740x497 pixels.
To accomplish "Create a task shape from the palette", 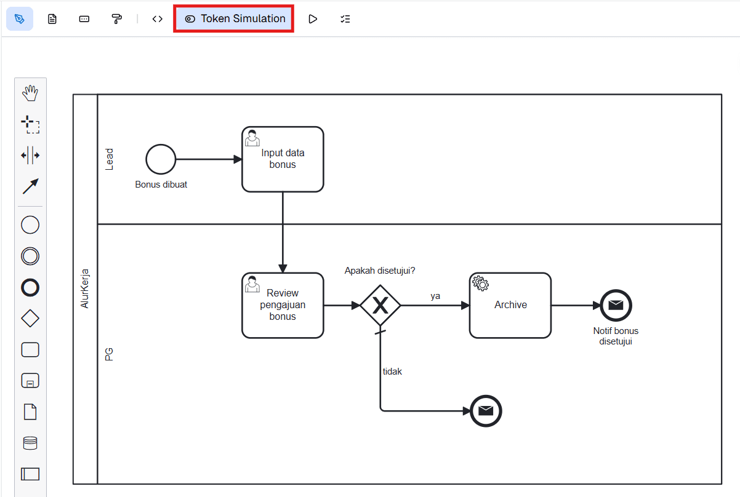I will (30, 349).
